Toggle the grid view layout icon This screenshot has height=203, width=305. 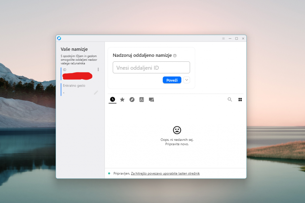(240, 99)
